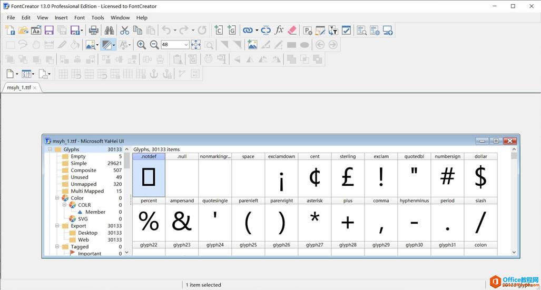Open the Window menu
This screenshot has width=541, height=290.
120,17
